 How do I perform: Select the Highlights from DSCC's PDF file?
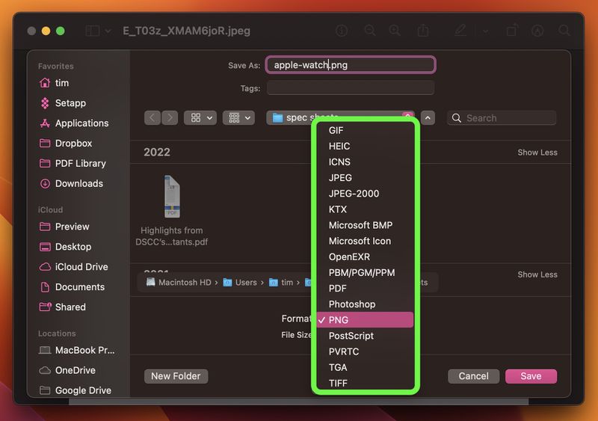[172, 211]
